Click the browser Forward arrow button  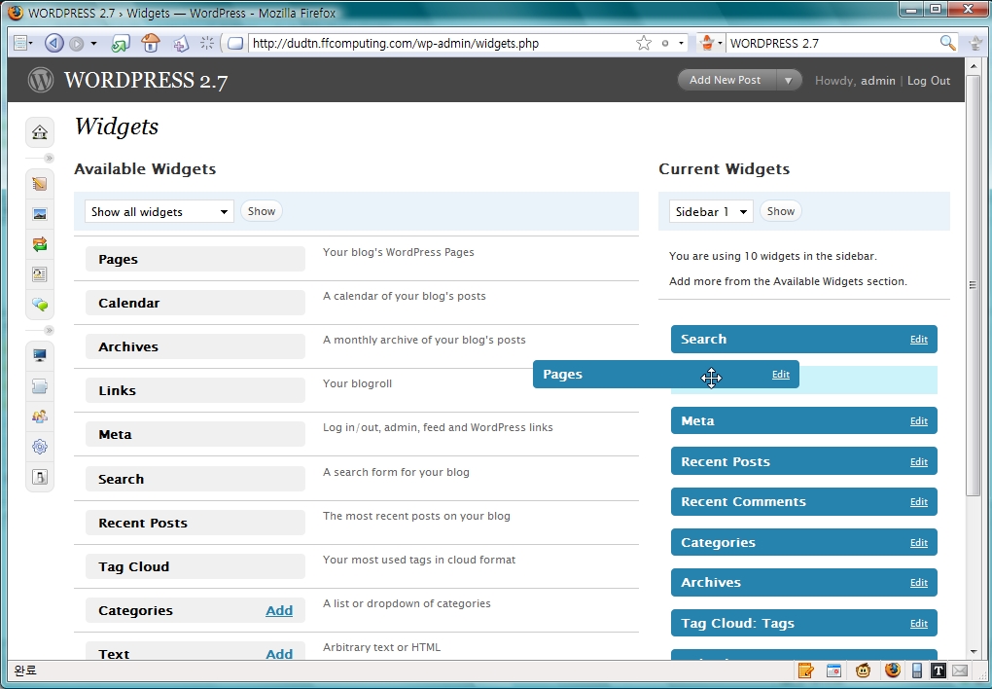pyautogui.click(x=77, y=43)
